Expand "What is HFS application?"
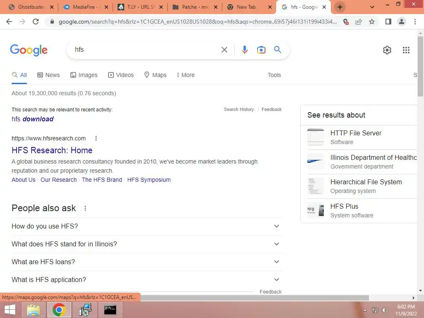 pos(147,280)
